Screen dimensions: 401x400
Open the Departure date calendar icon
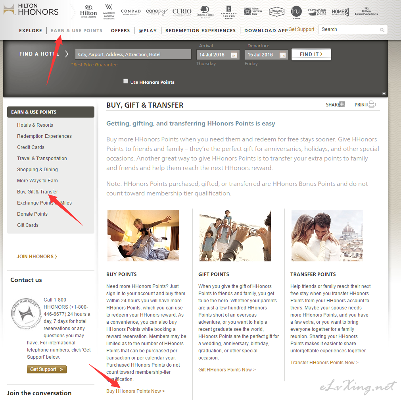point(282,54)
